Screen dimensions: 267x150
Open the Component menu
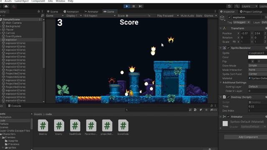pyautogui.click(x=38, y=1)
